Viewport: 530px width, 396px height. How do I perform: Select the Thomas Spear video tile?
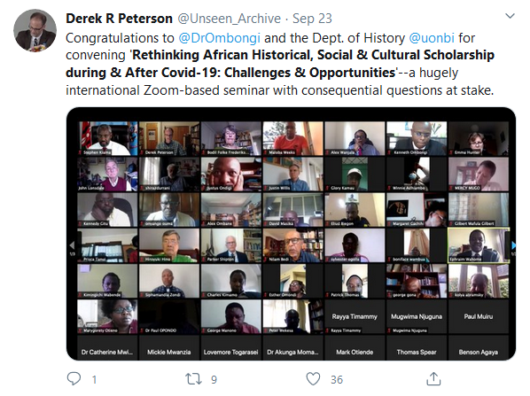pyautogui.click(x=417, y=347)
